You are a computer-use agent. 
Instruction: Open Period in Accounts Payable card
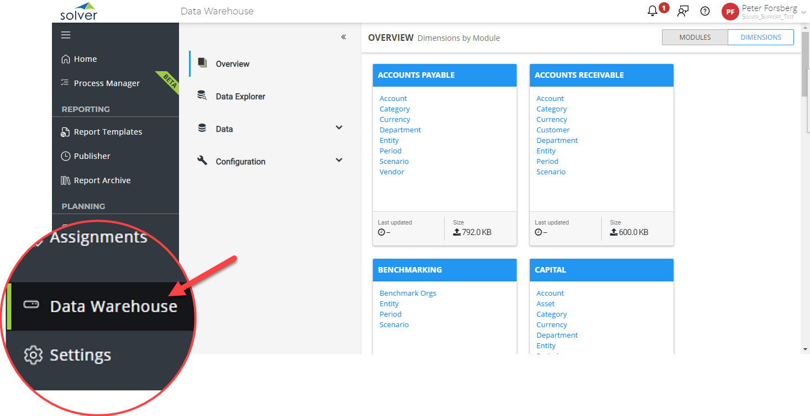(391, 151)
